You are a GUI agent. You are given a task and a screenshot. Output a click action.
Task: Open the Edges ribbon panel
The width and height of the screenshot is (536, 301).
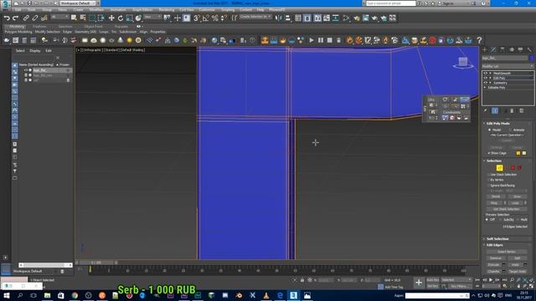pyautogui.click(x=67, y=32)
